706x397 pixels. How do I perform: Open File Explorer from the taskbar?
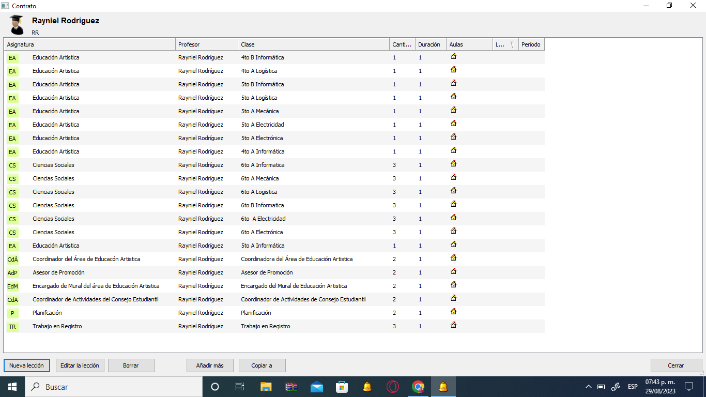[266, 387]
